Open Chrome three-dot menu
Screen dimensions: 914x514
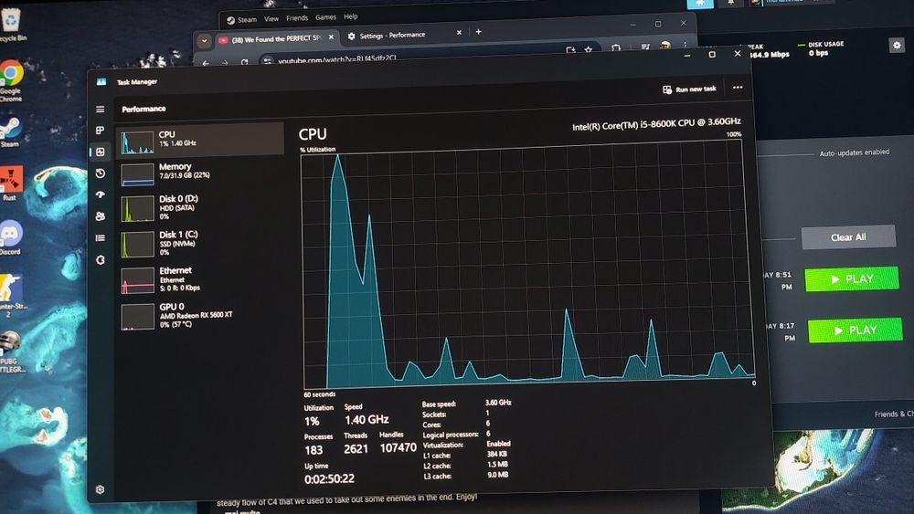click(685, 45)
